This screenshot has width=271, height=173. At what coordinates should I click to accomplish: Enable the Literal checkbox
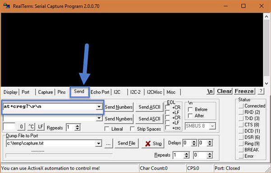[x=107, y=129]
